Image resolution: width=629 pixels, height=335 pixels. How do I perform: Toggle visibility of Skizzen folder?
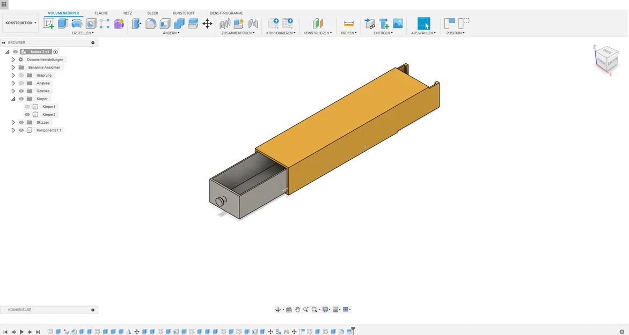coord(21,123)
